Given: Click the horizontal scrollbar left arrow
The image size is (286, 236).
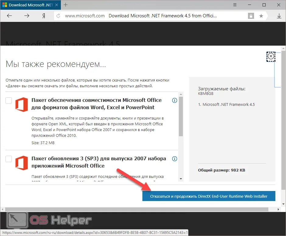Looking at the screenshot, I should (x=2, y=209).
